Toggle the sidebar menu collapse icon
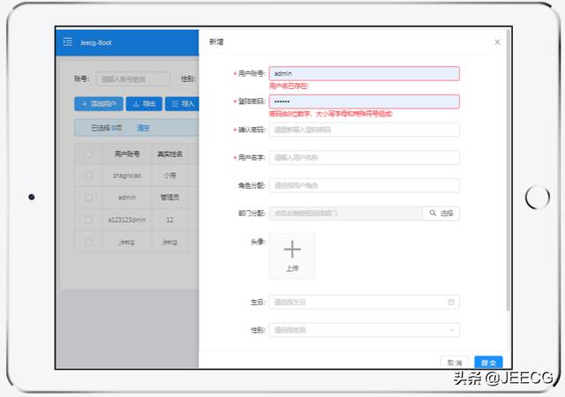 67,42
